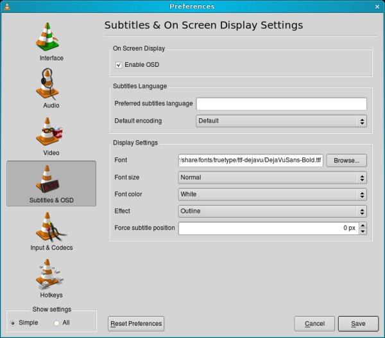
Task: Click the window menu icon in title bar
Action: (x=6, y=6)
